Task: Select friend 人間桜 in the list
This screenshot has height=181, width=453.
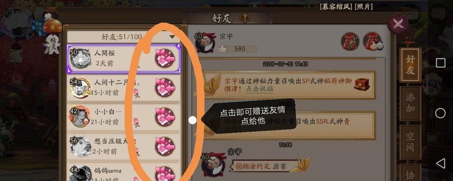Action: (x=124, y=59)
